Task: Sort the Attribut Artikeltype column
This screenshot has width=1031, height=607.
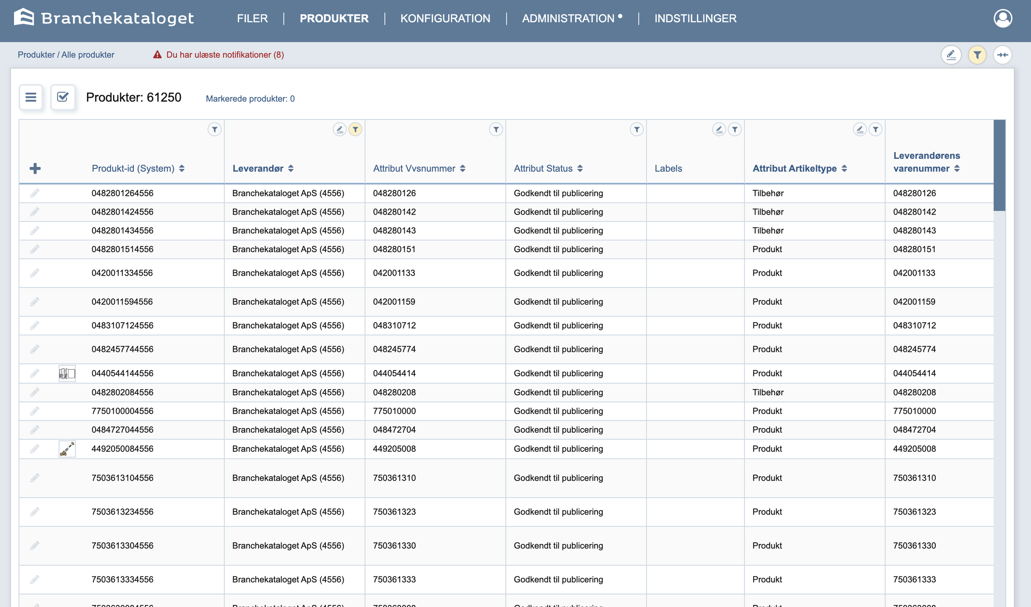Action: point(844,168)
